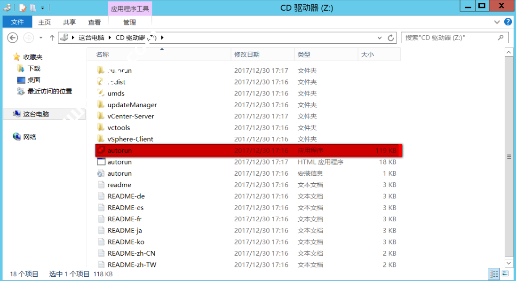Screen dimensions: 516x281
Task: Open quick access toolbar customize dropdown
Action: tap(42, 8)
